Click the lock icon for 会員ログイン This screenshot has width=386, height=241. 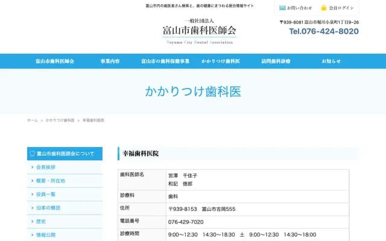click(324, 8)
